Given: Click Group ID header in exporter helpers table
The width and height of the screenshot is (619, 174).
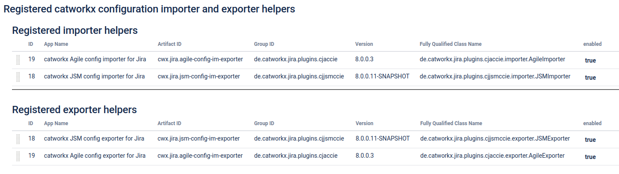Looking at the screenshot, I should pyautogui.click(x=264, y=123).
